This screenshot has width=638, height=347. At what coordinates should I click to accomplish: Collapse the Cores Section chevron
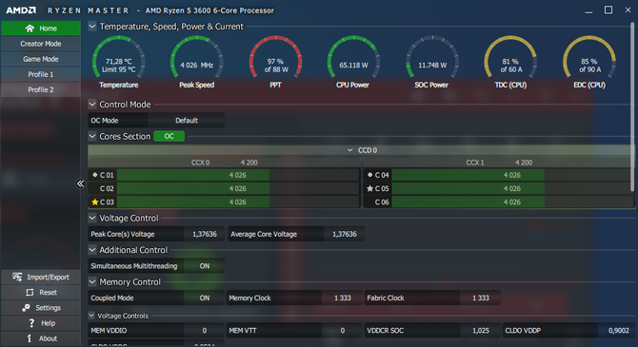tap(92, 136)
